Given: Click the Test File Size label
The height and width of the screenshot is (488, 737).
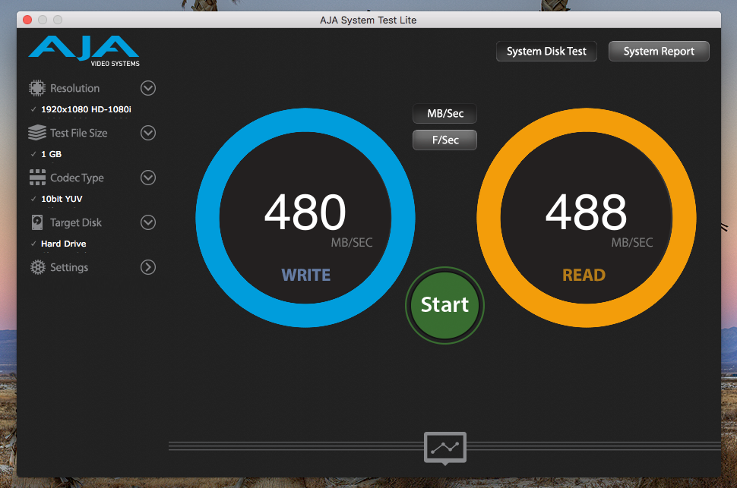Looking at the screenshot, I should click(78, 133).
